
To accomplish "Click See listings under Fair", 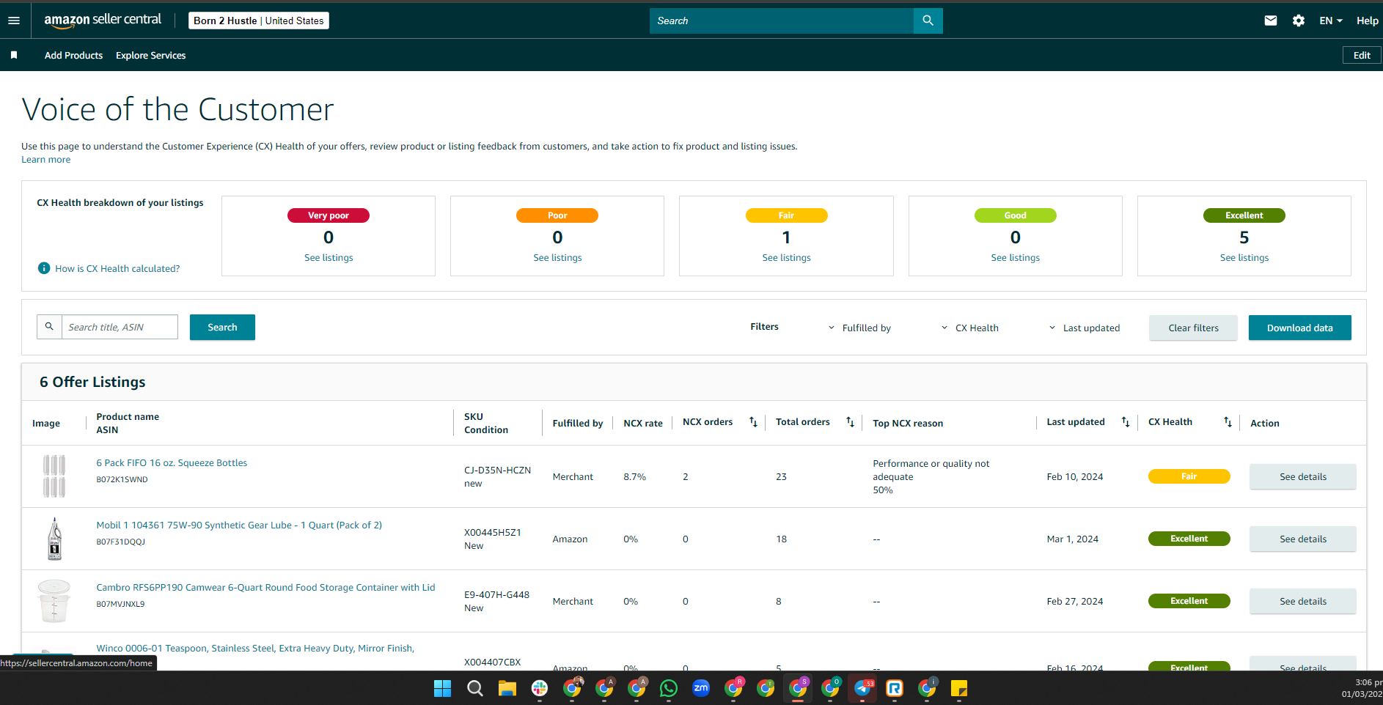I will coord(786,258).
